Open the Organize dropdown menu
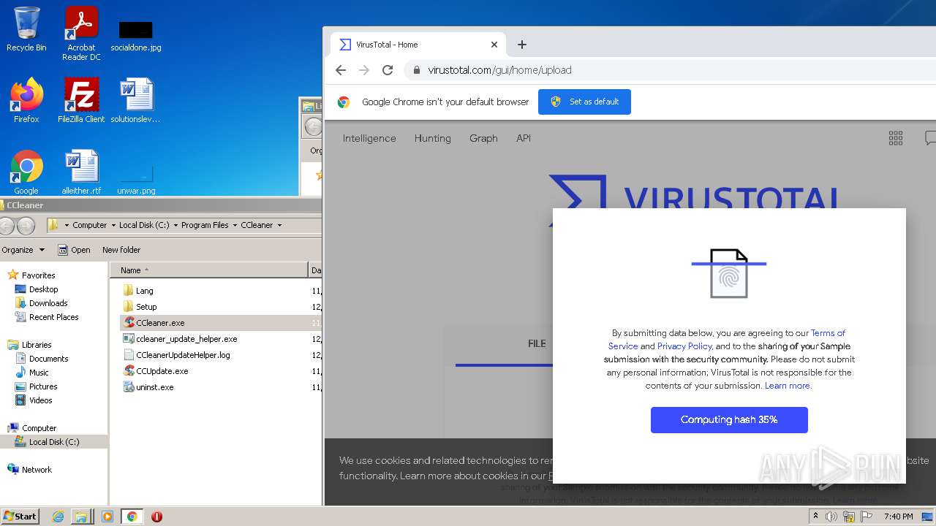The image size is (936, 526). point(23,250)
